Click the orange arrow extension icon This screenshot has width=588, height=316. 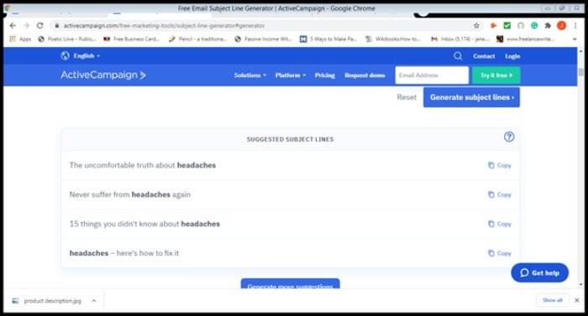click(x=494, y=25)
